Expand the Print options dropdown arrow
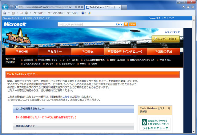The image size is (197, 135). click(30, 13)
